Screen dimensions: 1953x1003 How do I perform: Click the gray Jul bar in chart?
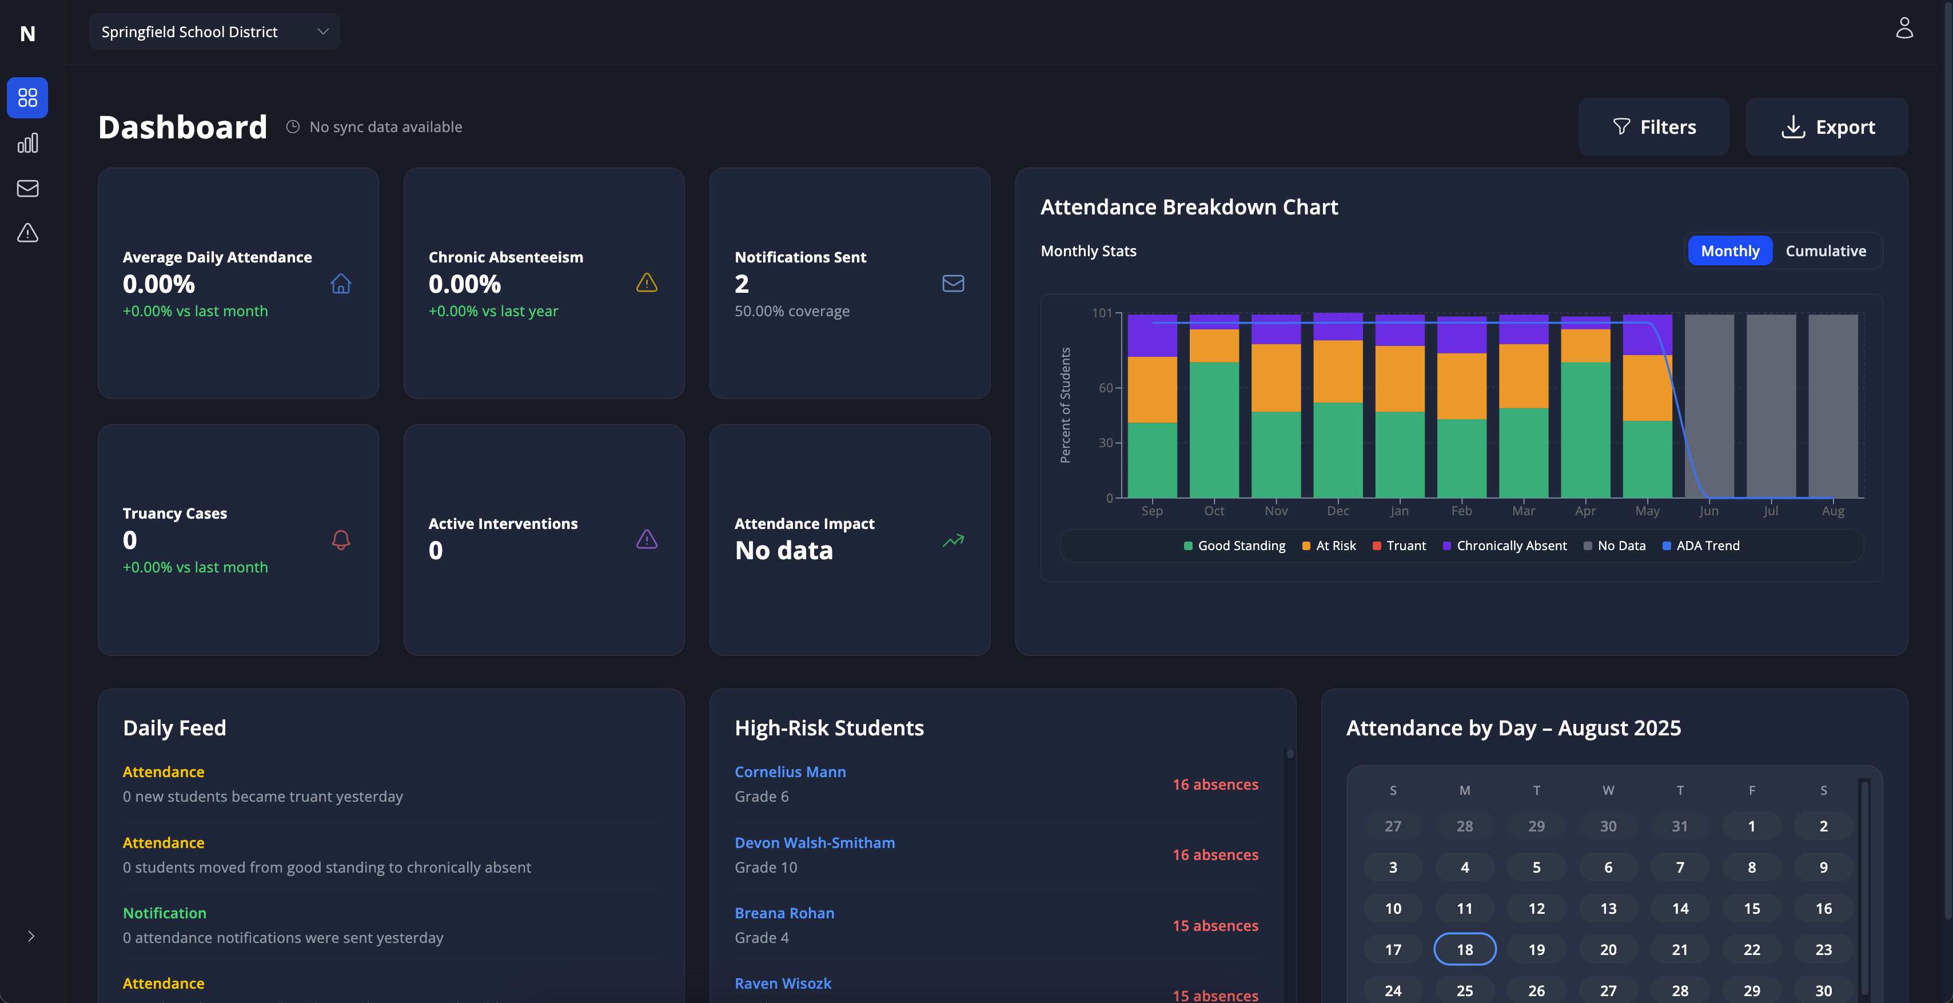[x=1770, y=405]
